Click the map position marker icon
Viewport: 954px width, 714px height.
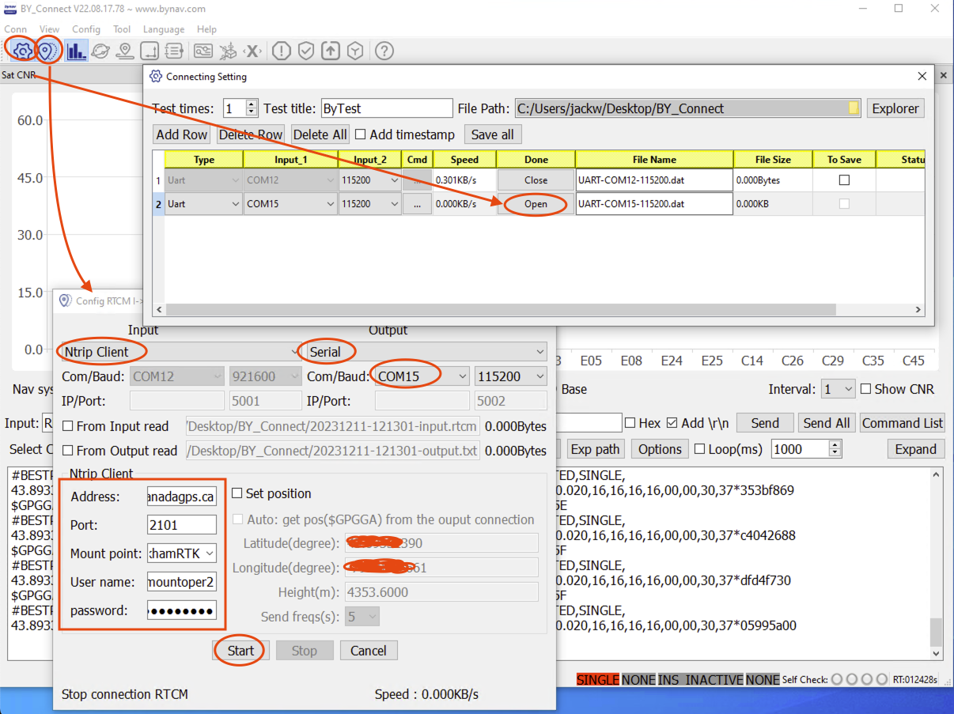click(x=125, y=50)
